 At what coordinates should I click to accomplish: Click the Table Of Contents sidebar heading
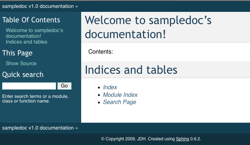[31, 20]
